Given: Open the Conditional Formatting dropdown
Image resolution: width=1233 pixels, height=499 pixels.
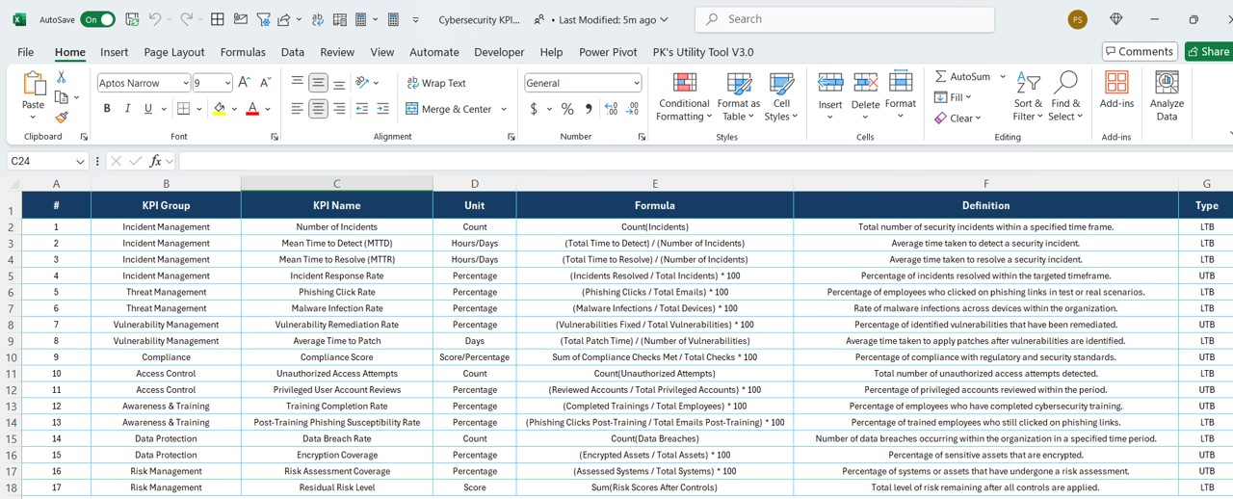Looking at the screenshot, I should (x=685, y=96).
